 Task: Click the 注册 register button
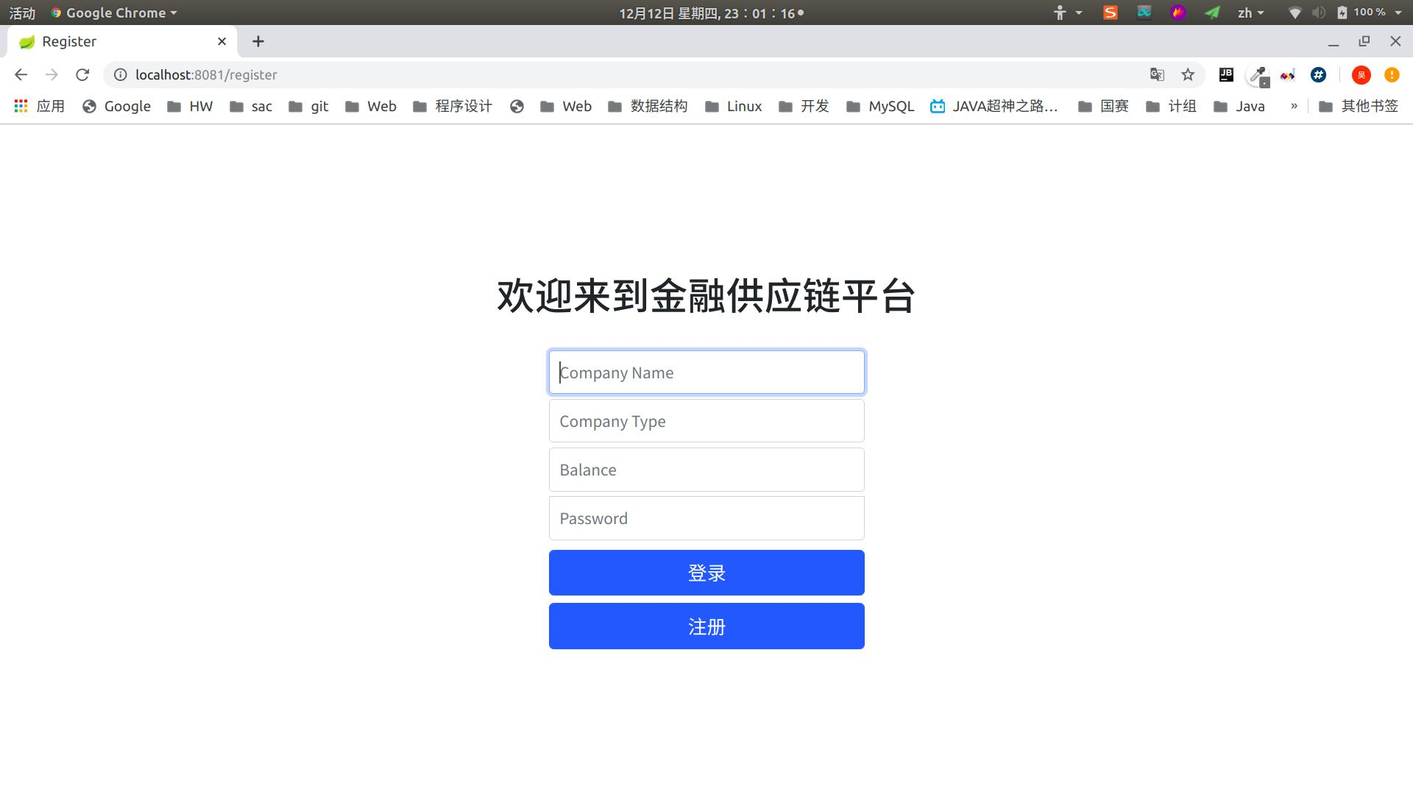[x=706, y=626]
